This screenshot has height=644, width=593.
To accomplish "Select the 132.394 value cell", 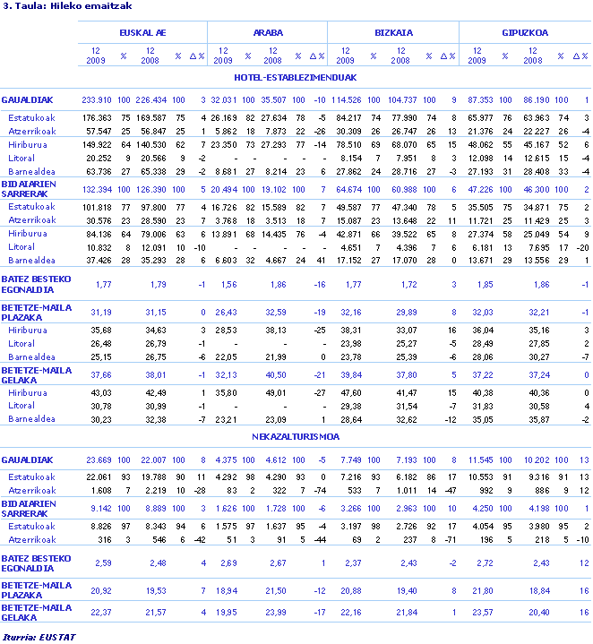I will [x=97, y=190].
